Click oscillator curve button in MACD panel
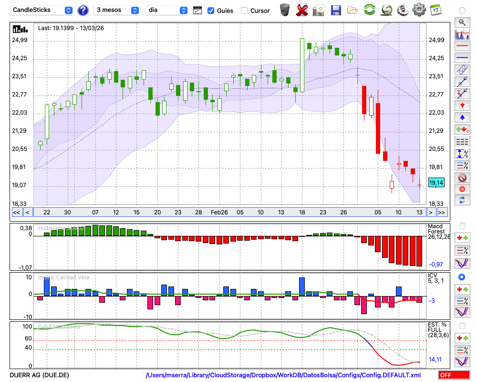Viewport: 477px width, 382px height. pos(462,263)
